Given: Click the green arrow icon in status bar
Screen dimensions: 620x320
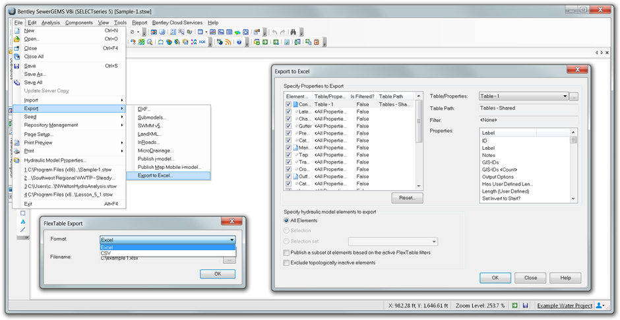Looking at the screenshot, I should 515,305.
